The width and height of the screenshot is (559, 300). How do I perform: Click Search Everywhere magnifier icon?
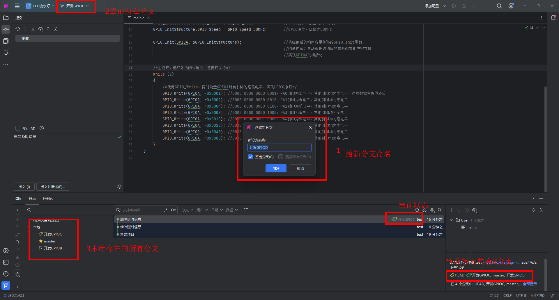[x=499, y=6]
